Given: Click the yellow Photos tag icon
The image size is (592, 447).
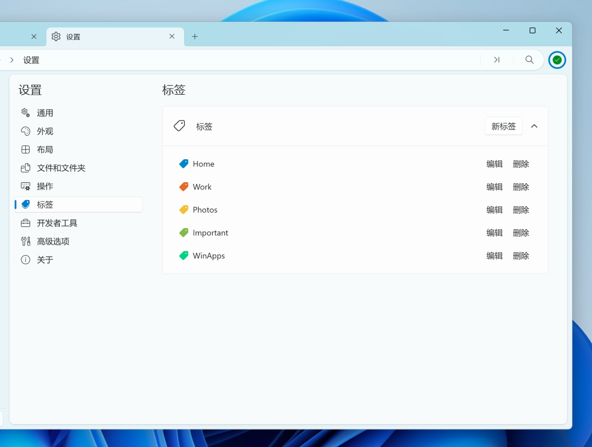Looking at the screenshot, I should click(x=184, y=210).
